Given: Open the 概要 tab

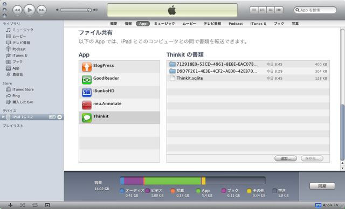Looking at the screenshot, I should [114, 24].
